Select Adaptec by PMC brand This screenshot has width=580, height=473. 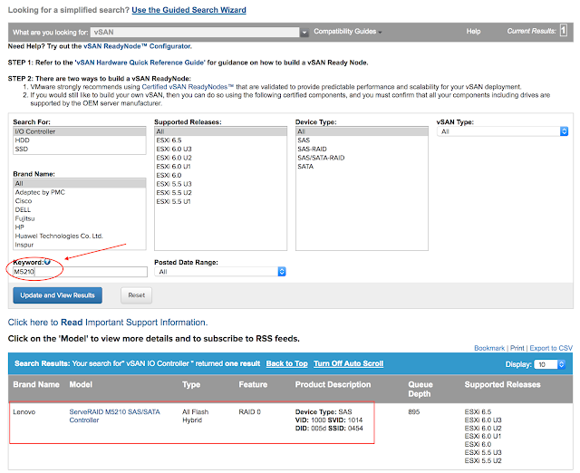pyautogui.click(x=80, y=192)
